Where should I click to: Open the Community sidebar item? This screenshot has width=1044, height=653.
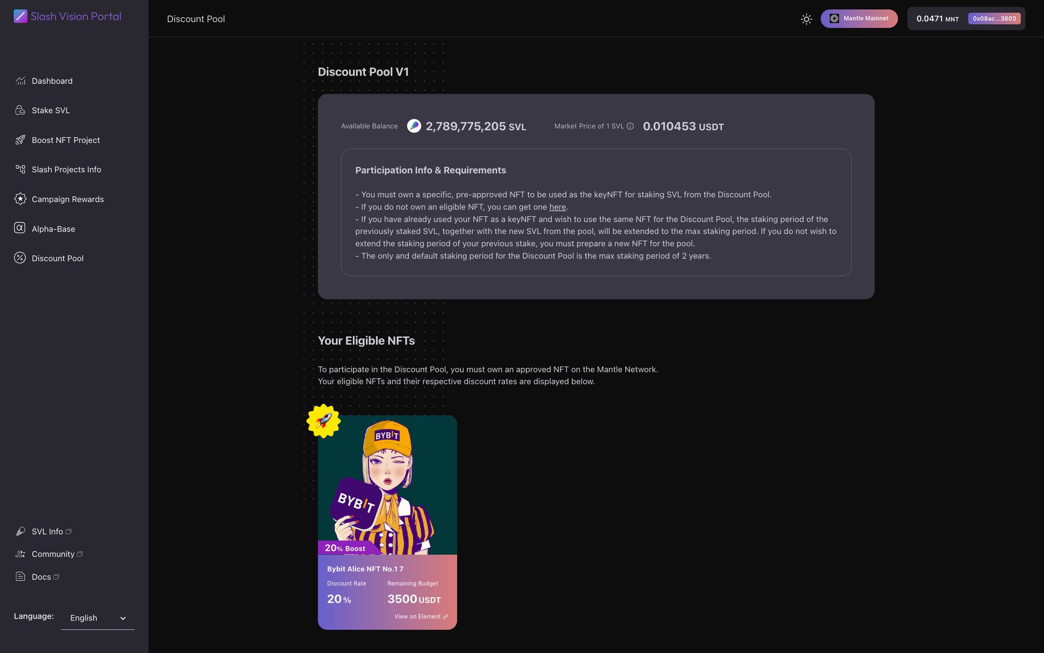click(x=52, y=554)
